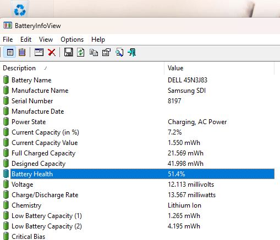Refresh battery data with the green arrows icon
280x240 pixels.
81,53
